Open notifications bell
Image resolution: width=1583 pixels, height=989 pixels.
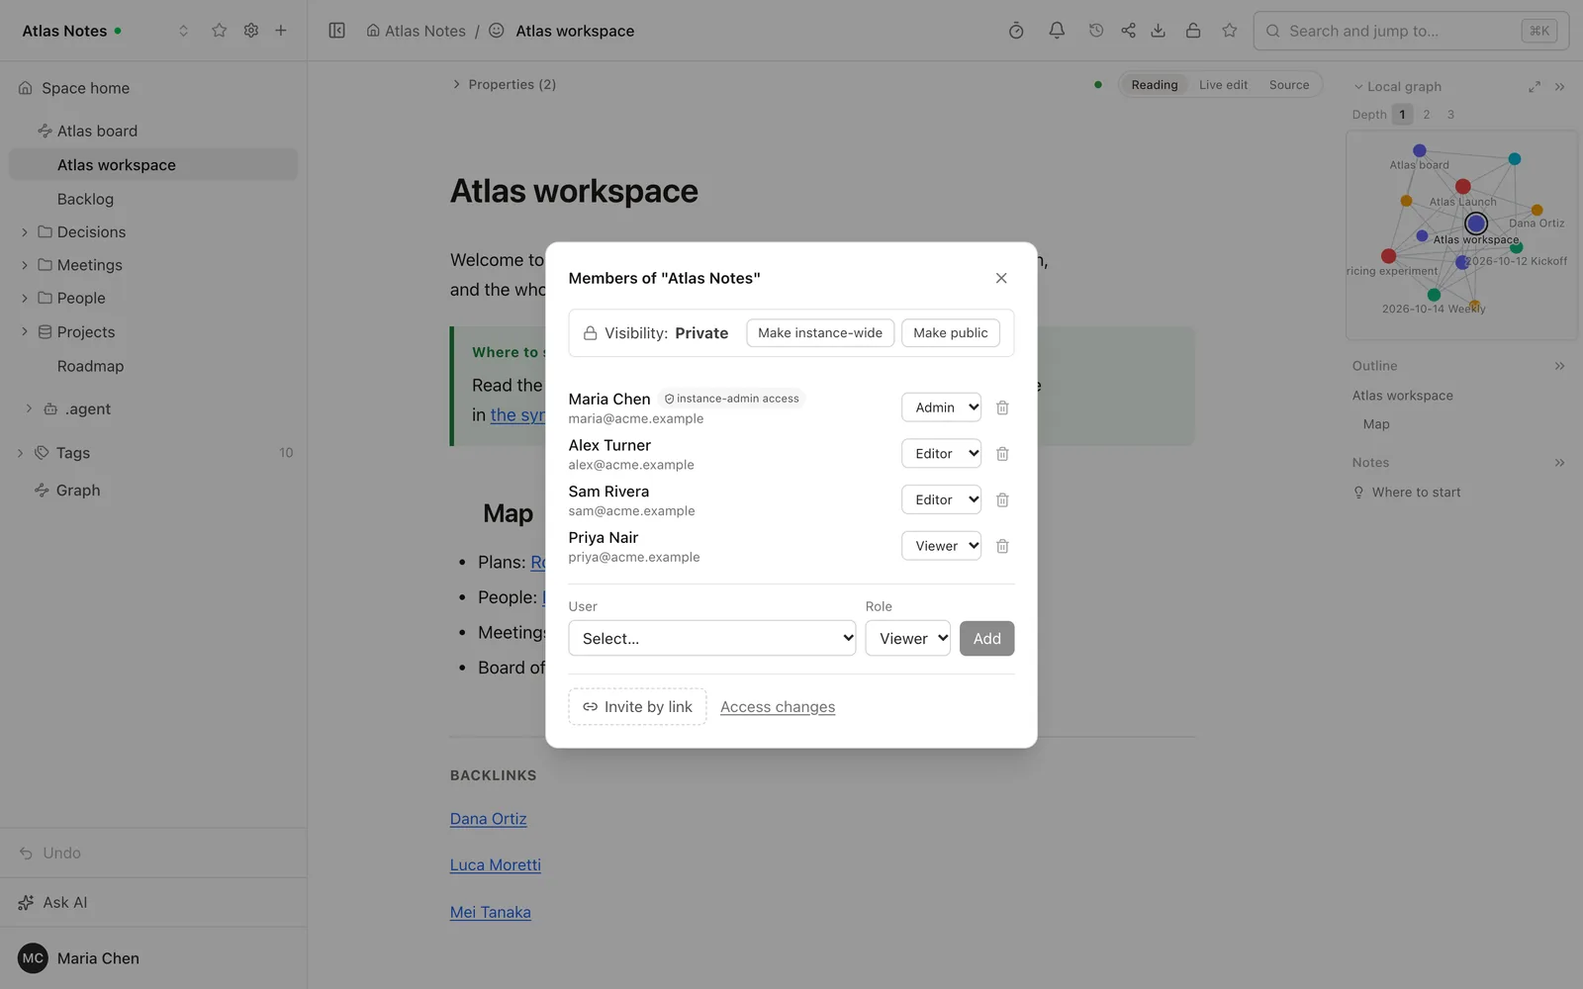[x=1057, y=31]
